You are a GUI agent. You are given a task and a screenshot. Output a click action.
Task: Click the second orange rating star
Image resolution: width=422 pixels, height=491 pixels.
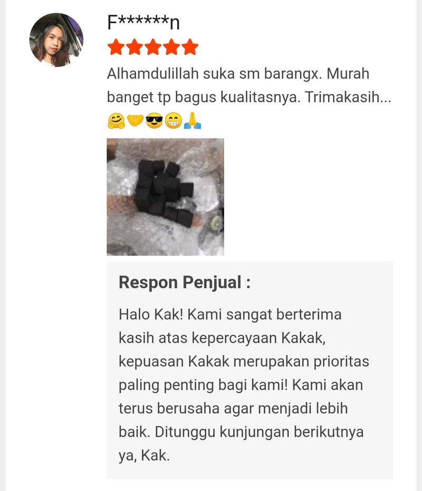pyautogui.click(x=135, y=48)
